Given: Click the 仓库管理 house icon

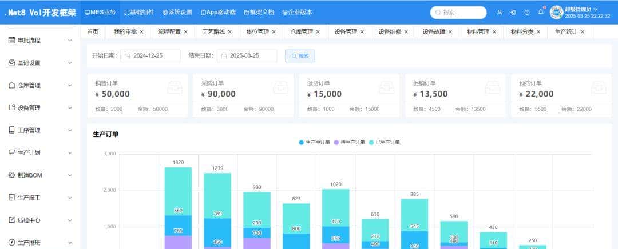Looking at the screenshot, I should 12,85.
